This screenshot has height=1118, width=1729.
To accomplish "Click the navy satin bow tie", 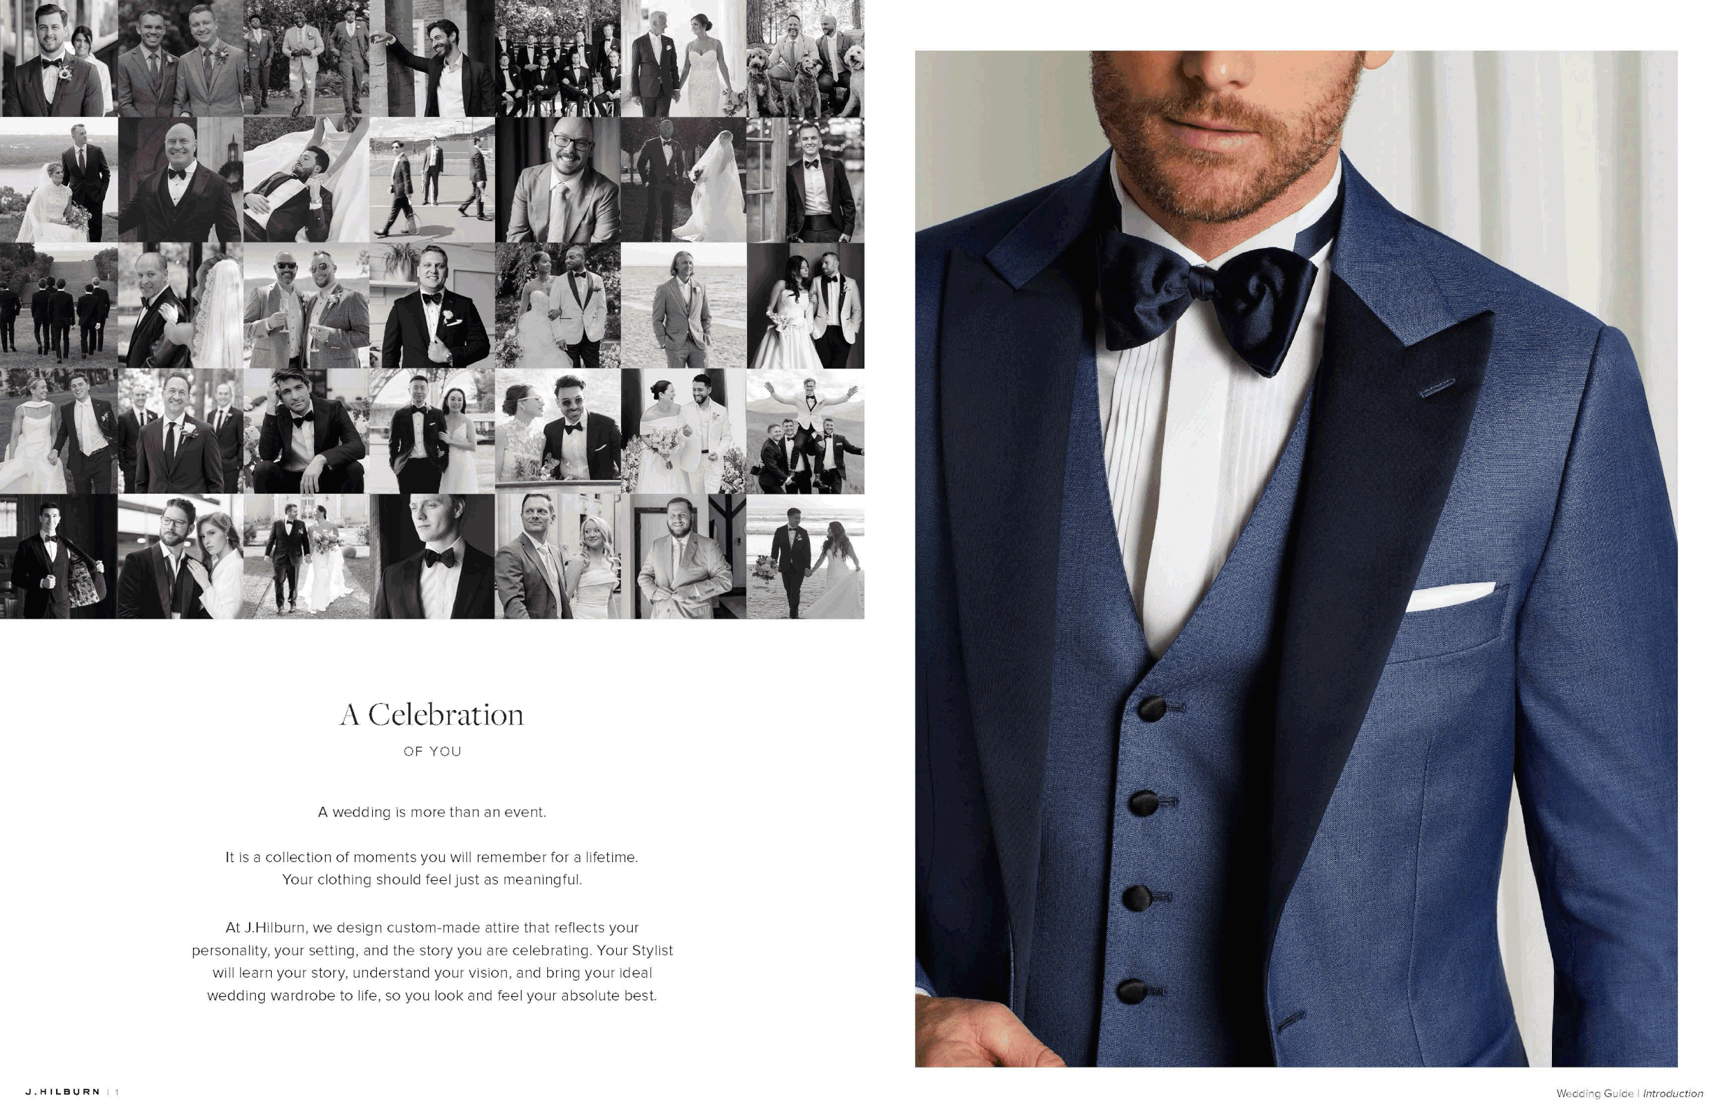I will (x=1207, y=304).
